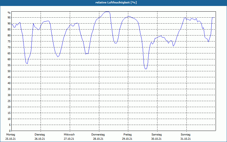Select the y-axis value '10'

(9, 119)
